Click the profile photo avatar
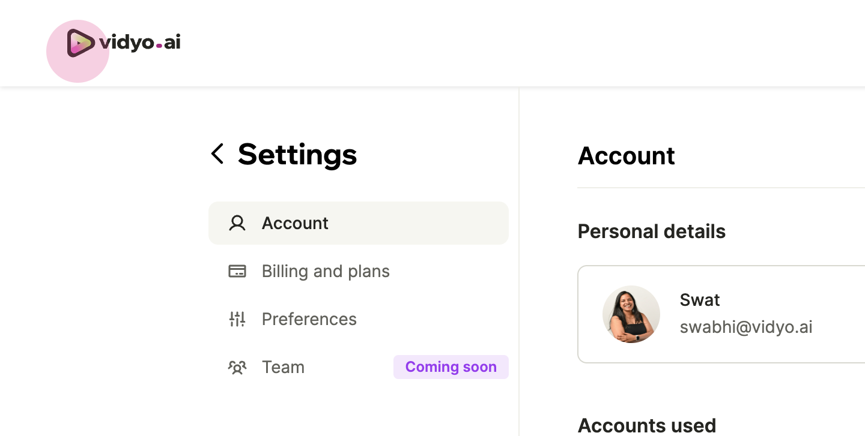This screenshot has width=865, height=436. [631, 314]
